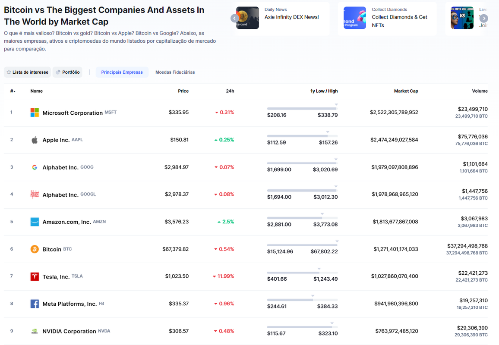This screenshot has width=499, height=345.
Task: Open the Amazon.com, Inc. link
Action: [x=67, y=222]
